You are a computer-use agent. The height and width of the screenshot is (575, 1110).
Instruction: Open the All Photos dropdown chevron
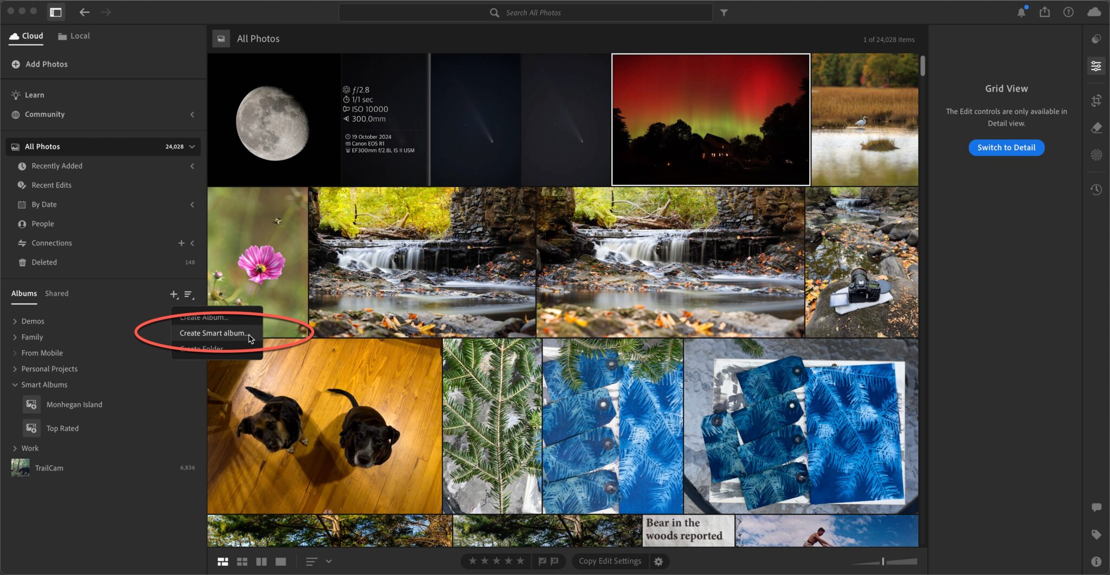point(192,146)
